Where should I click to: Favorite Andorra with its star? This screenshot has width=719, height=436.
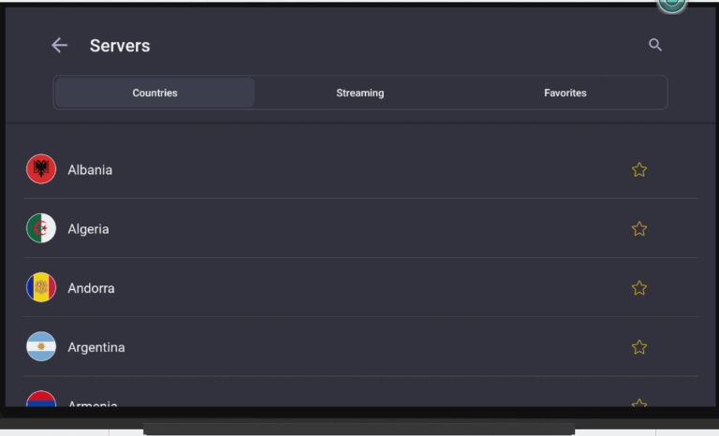pos(639,288)
